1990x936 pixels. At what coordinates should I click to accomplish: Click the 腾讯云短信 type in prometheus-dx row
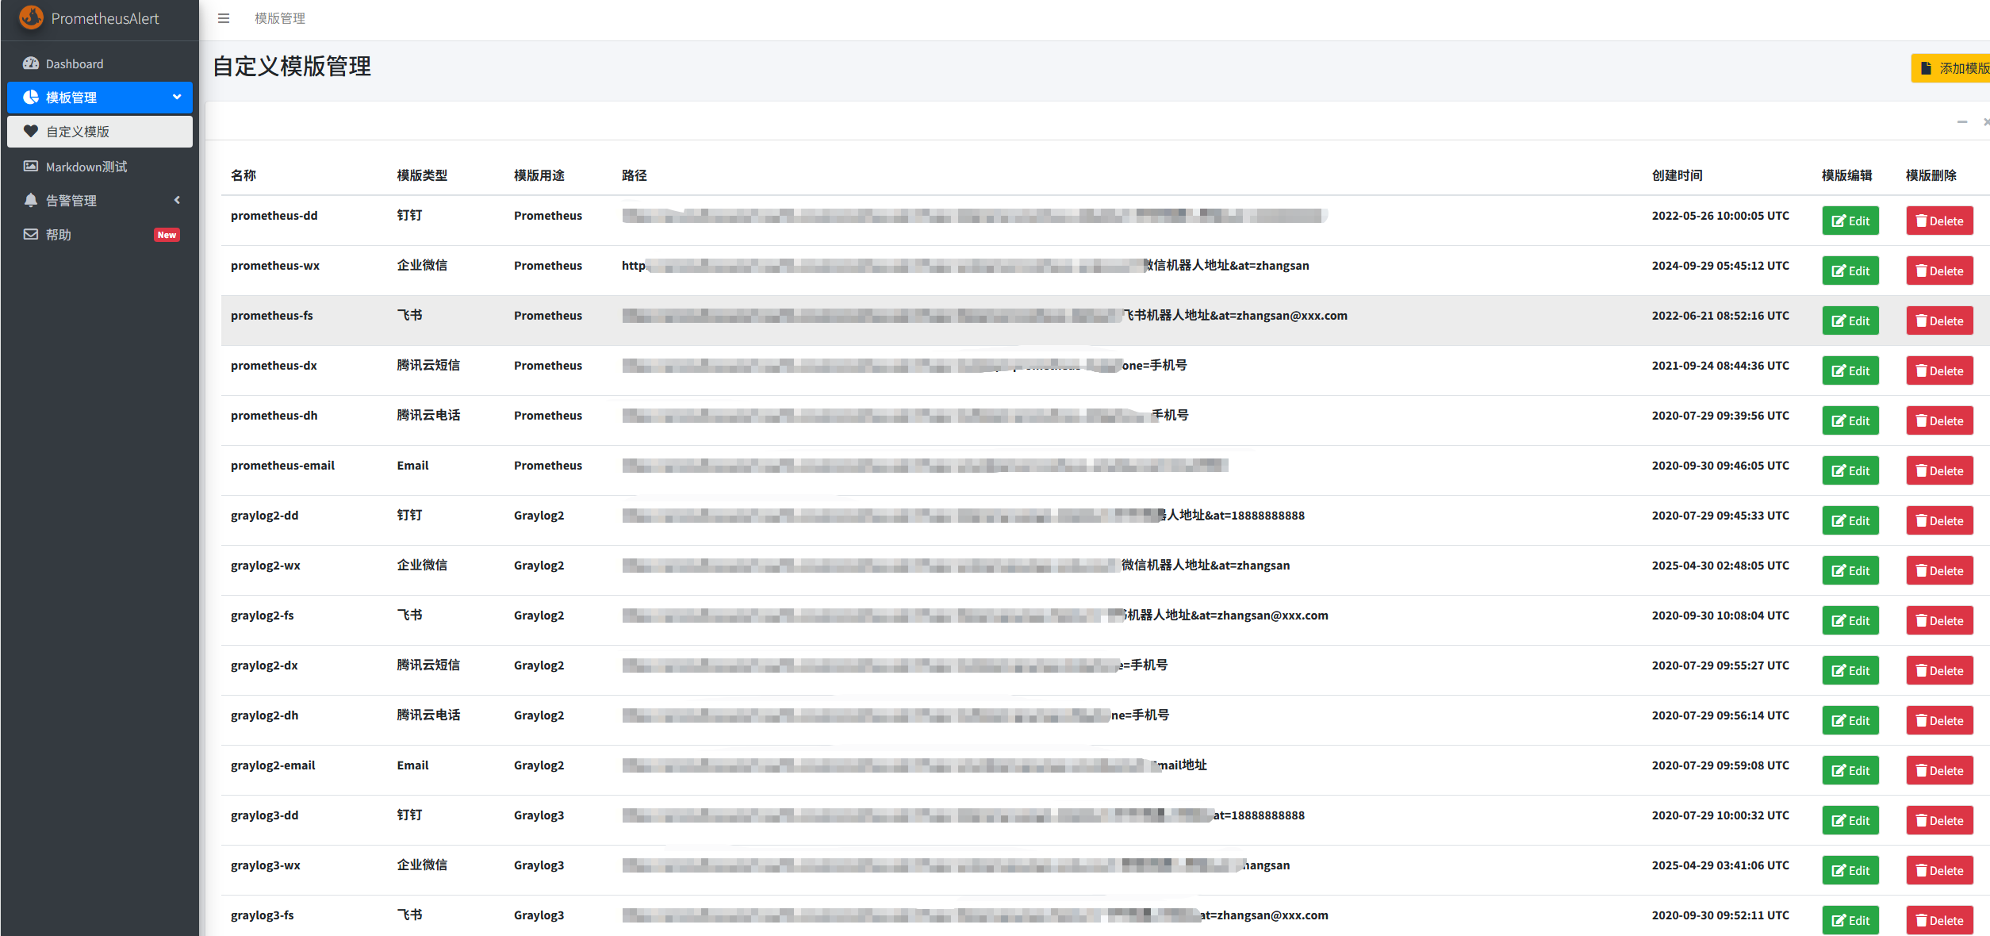tap(428, 366)
